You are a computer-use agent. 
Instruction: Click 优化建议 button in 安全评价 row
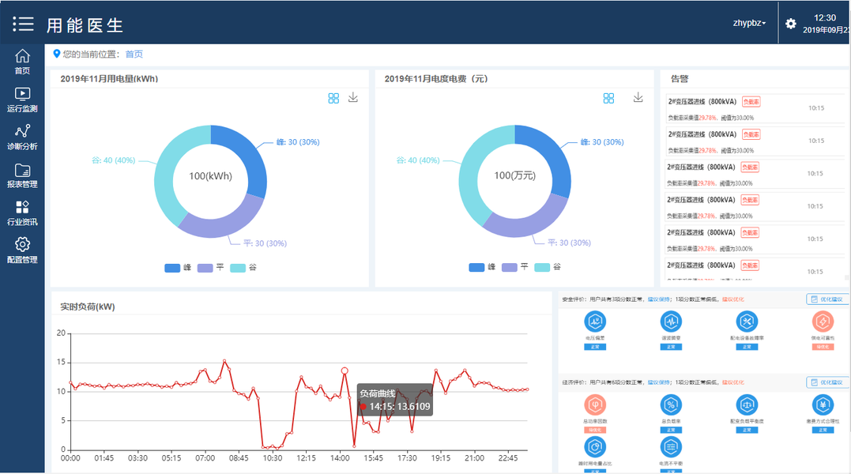827,299
